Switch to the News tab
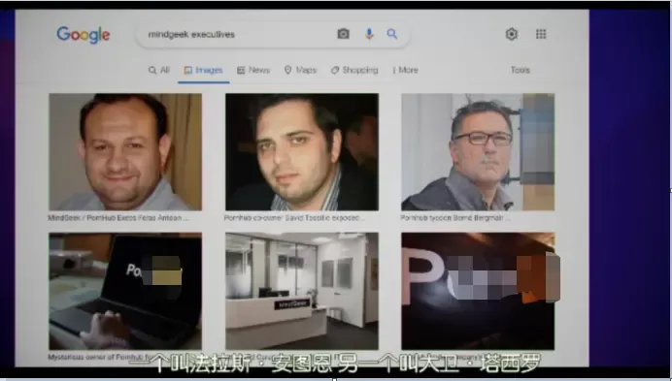This screenshot has height=381, width=672. point(253,70)
